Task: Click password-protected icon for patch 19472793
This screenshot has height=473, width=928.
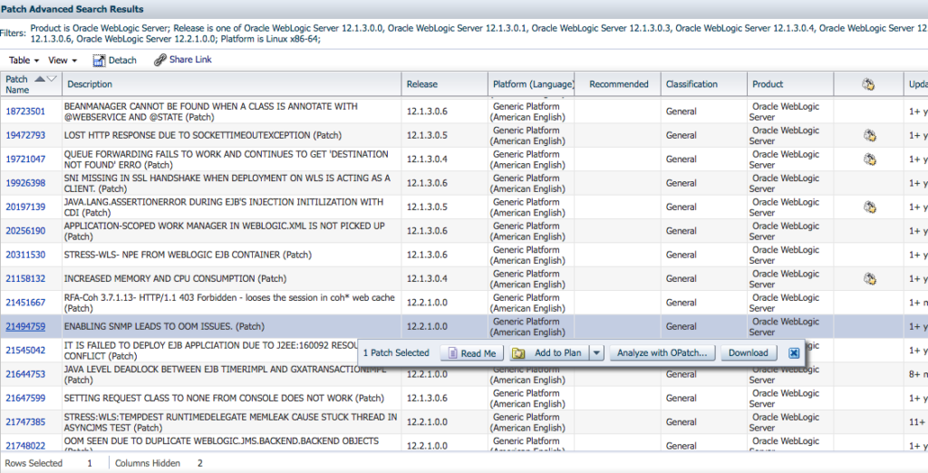Action: 869,136
